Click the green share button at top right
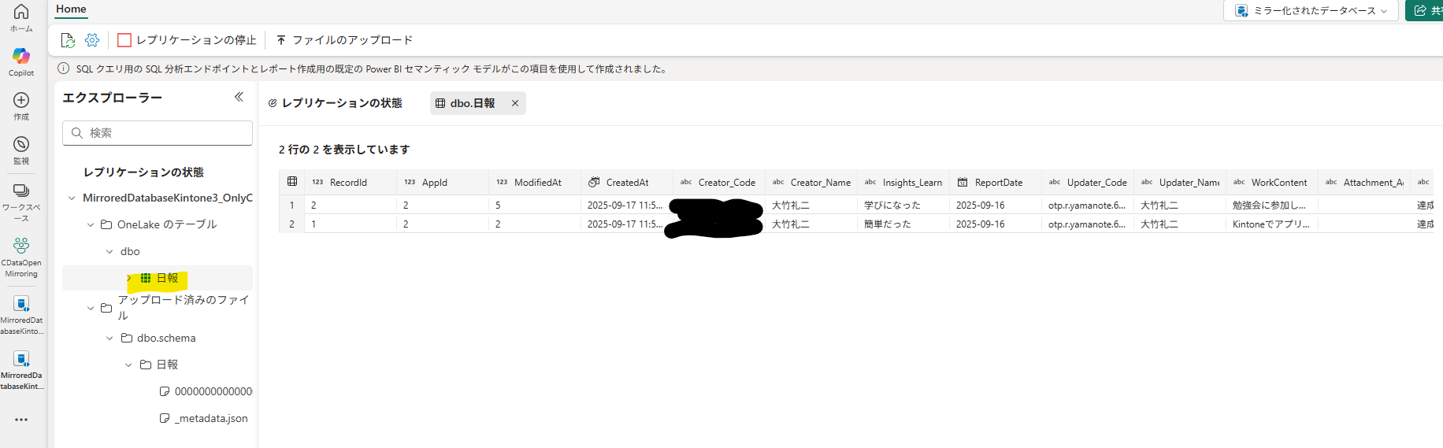1443x448 pixels. point(1424,11)
